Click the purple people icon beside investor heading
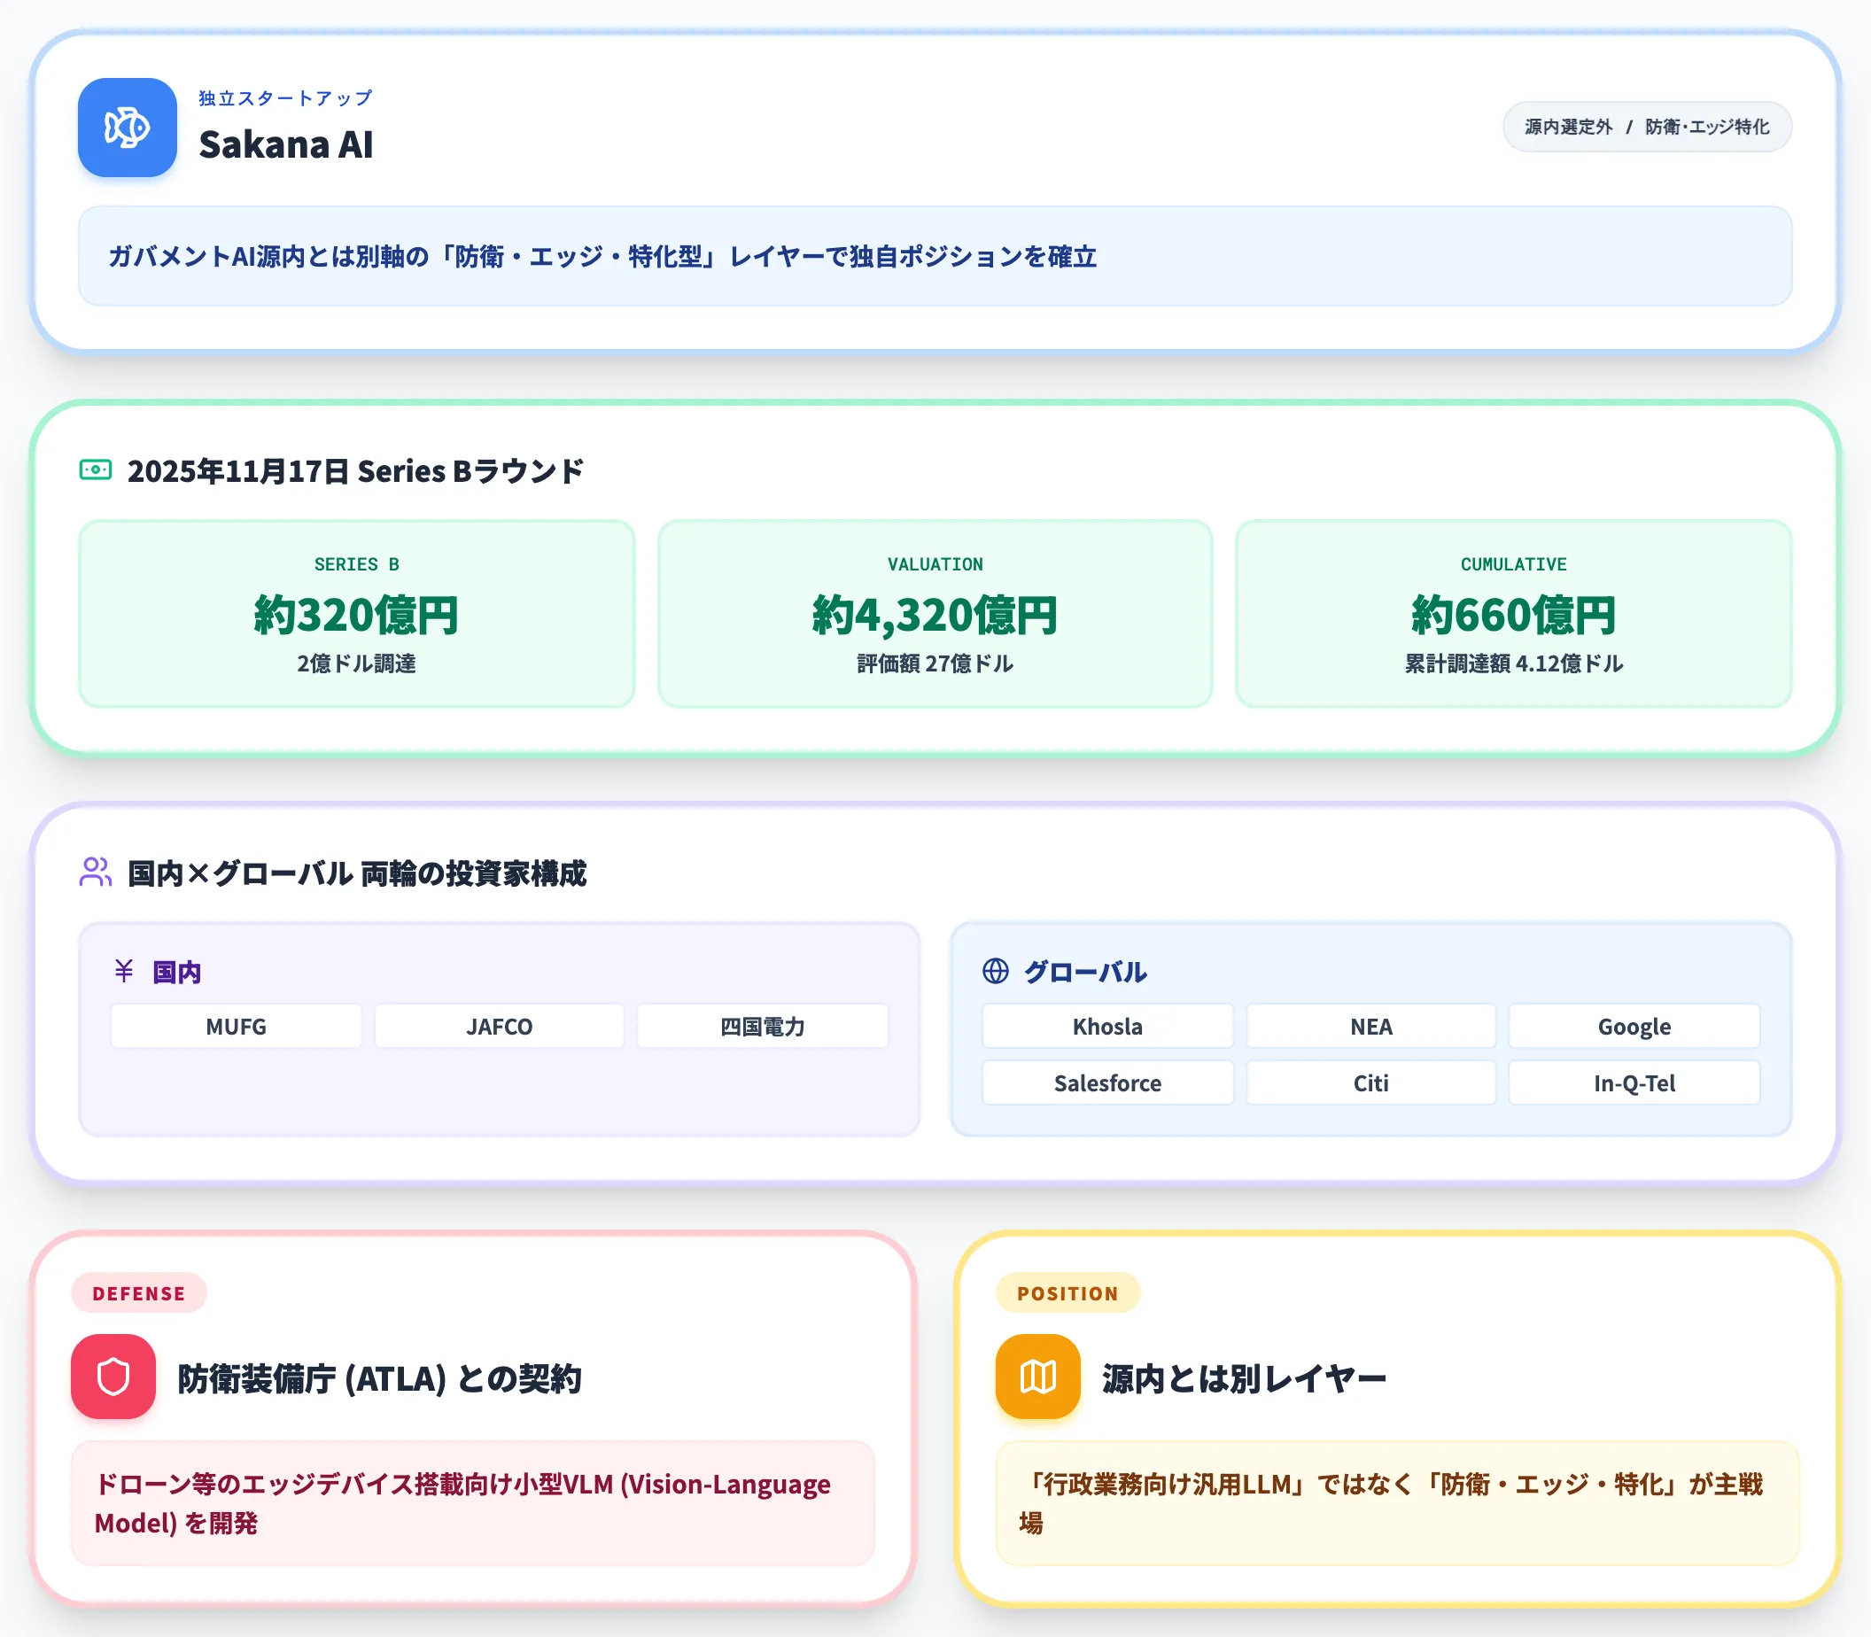Image resolution: width=1871 pixels, height=1637 pixels. pos(96,873)
